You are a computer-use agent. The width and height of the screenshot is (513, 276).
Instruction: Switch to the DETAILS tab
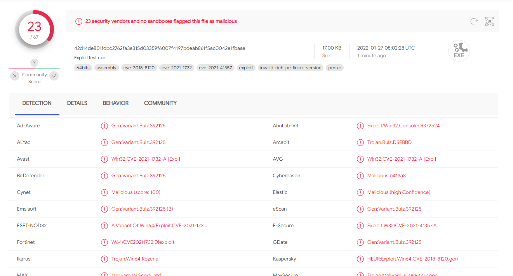[x=77, y=103]
